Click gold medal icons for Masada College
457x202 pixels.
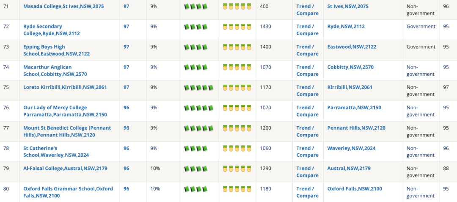click(237, 6)
